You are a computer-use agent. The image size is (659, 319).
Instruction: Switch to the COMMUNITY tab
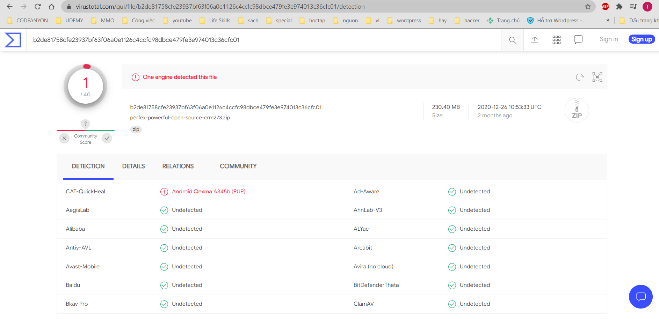[238, 166]
